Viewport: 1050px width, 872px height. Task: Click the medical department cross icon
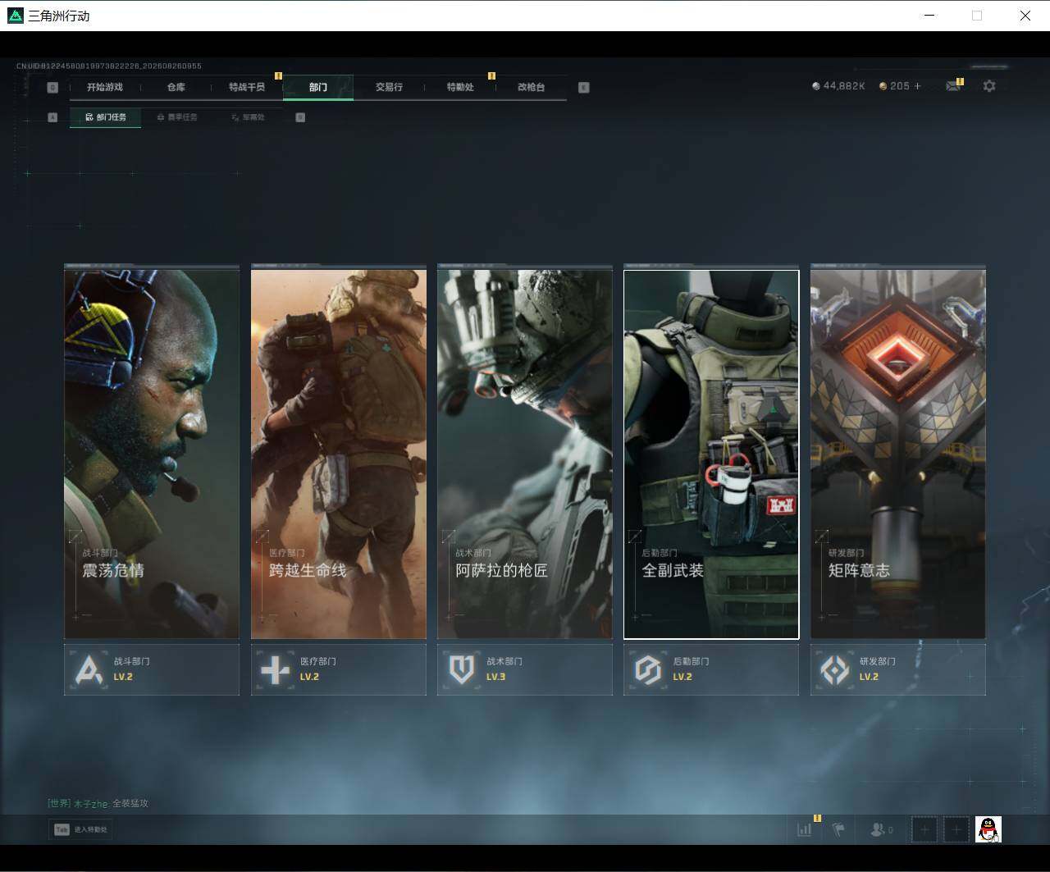(x=275, y=670)
